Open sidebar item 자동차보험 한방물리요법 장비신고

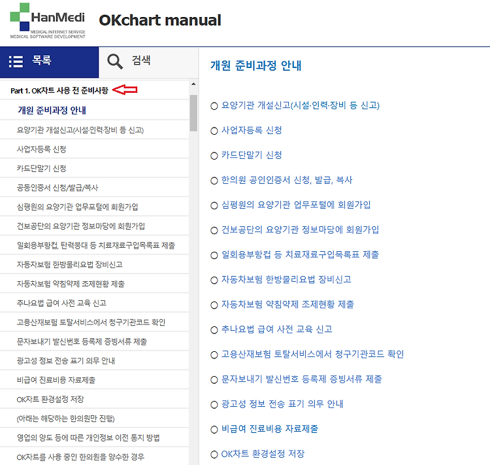[69, 264]
